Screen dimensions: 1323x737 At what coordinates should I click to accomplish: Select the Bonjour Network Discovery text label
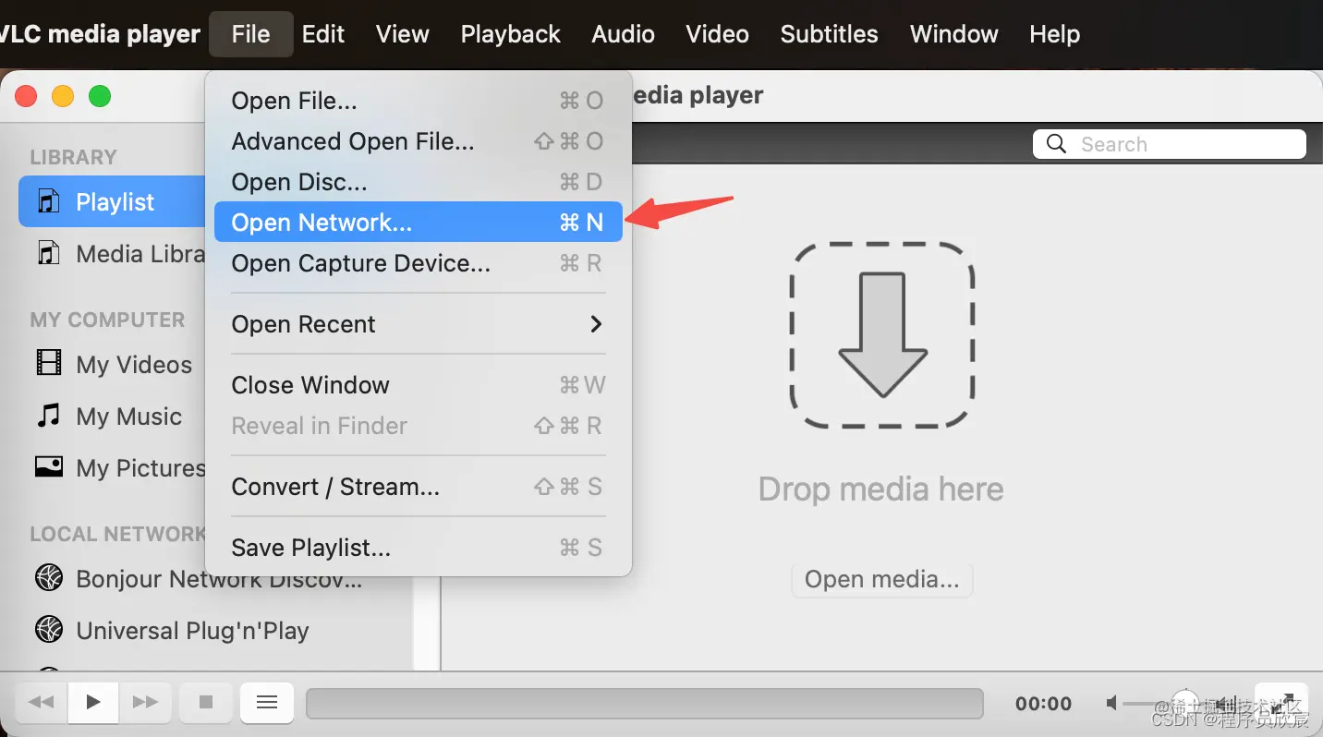pyautogui.click(x=219, y=579)
